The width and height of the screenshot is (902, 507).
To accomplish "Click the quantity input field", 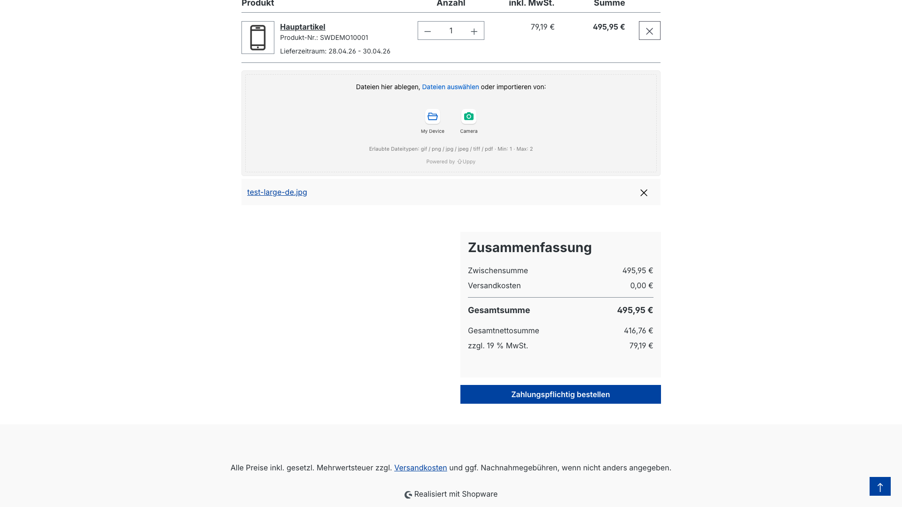I will [451, 31].
